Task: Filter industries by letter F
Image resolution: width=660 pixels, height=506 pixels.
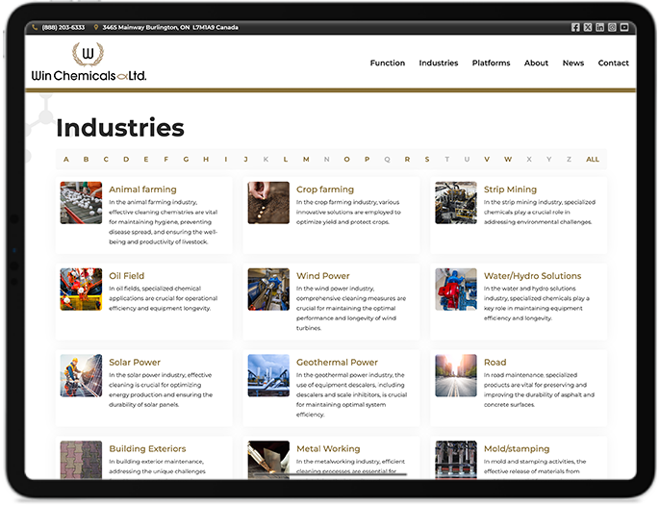Action: 166,160
